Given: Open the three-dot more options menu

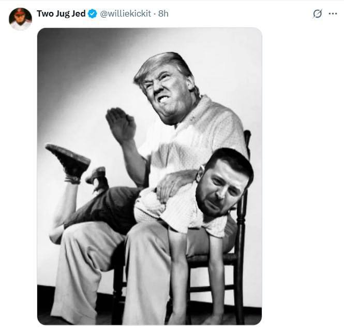Looking at the screenshot, I should click(333, 14).
